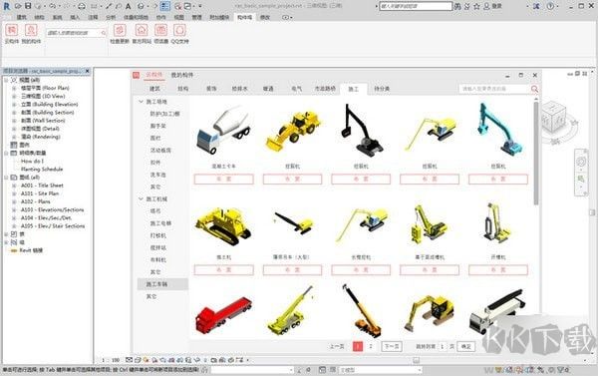Go to next page with 下一页

point(392,346)
